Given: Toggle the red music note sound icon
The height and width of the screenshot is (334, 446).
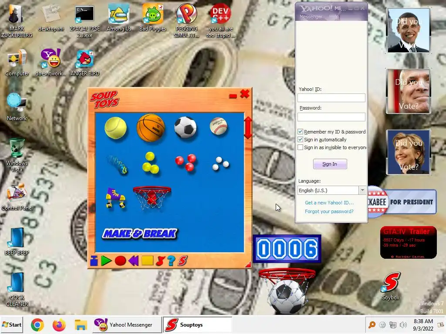Looking at the screenshot, I should (x=160, y=261).
